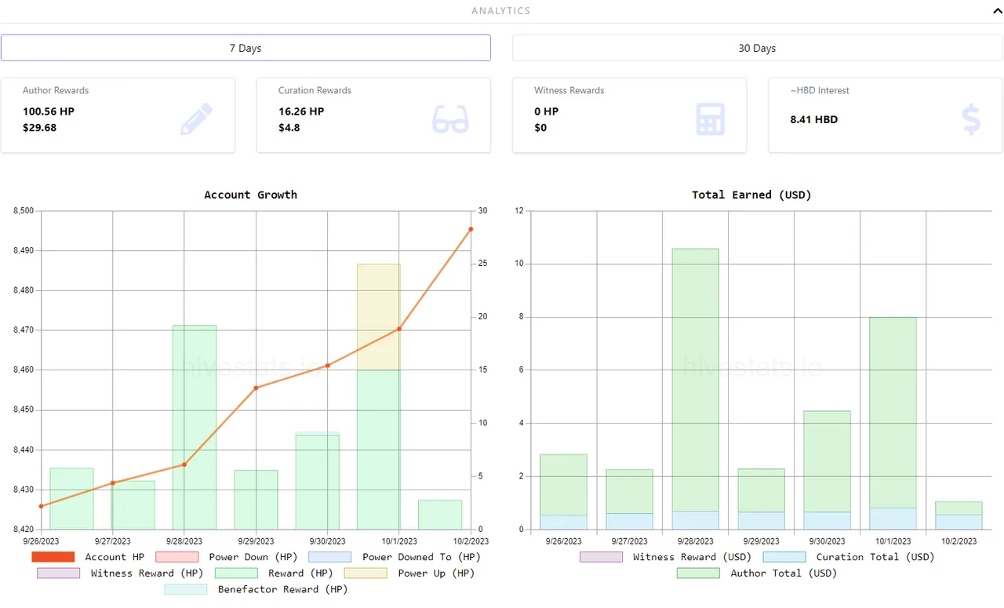Click the 9/29/2023 point on Account HP line
The height and width of the screenshot is (608, 1004).
pos(256,388)
